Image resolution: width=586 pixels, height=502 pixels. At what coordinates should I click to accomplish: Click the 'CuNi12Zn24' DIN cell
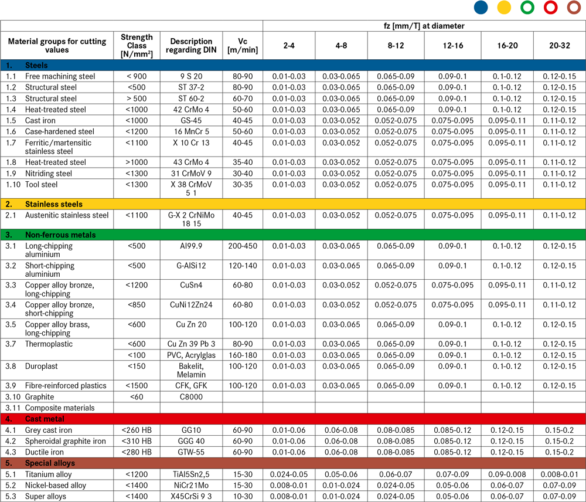[x=192, y=309]
